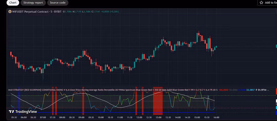Viewport: 277px width, 121px height.
Task: Click the green last-price marker on the right edge
Action: coord(276,46)
